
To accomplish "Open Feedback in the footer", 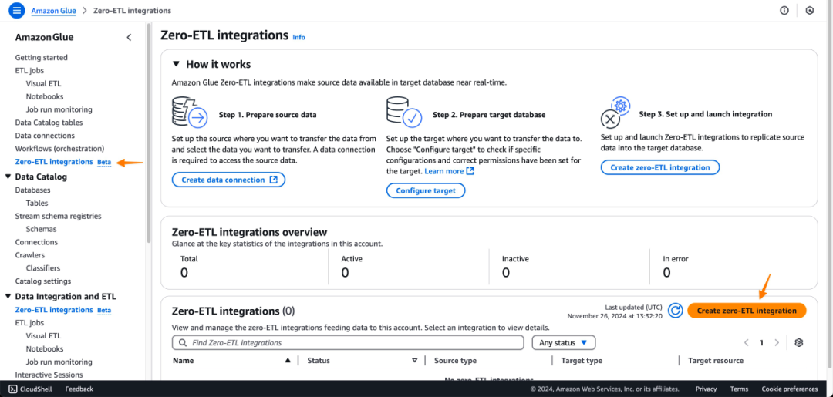I will [x=79, y=389].
